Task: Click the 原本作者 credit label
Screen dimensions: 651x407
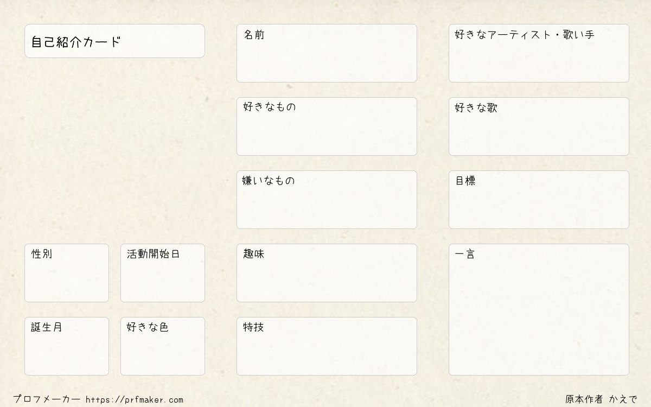Action: click(x=584, y=399)
